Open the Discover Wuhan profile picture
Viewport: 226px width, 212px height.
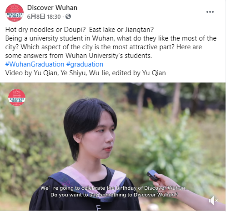15,13
